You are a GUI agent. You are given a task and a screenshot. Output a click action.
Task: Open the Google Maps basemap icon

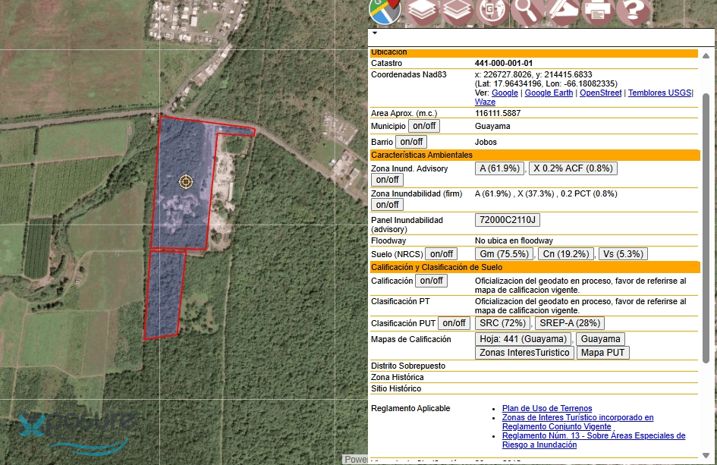[385, 13]
